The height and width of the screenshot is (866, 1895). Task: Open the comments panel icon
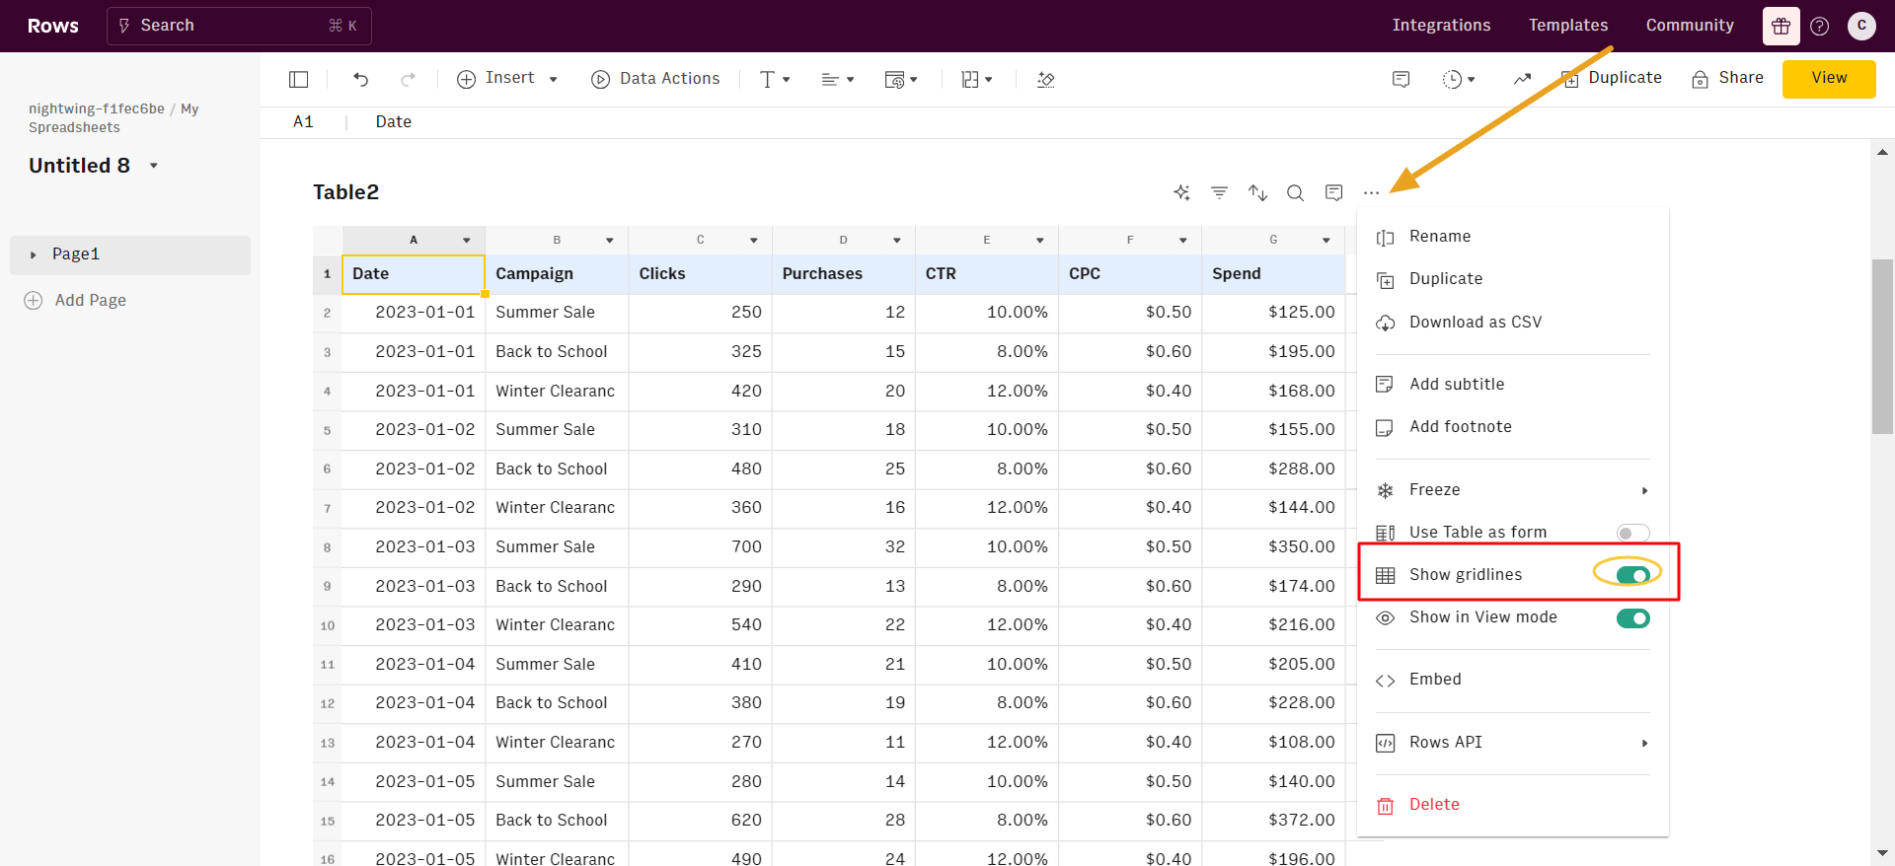tap(1401, 79)
